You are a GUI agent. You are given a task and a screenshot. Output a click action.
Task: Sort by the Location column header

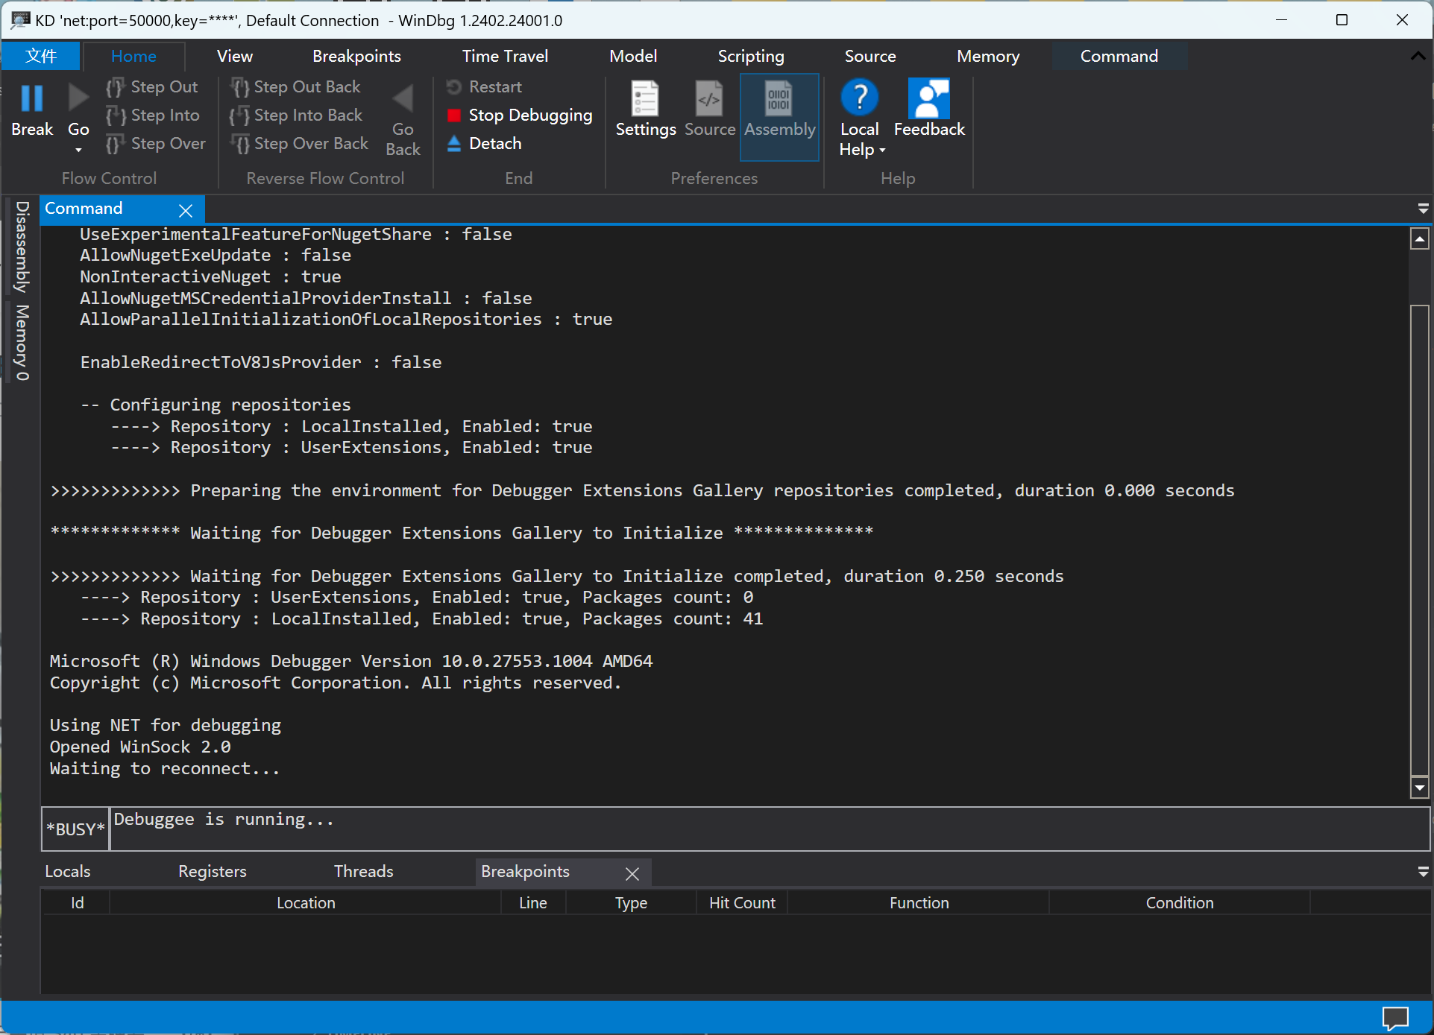click(306, 902)
